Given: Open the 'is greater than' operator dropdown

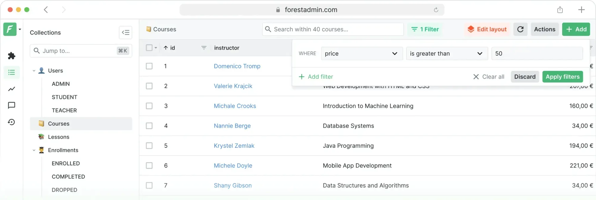Looking at the screenshot, I should 447,53.
